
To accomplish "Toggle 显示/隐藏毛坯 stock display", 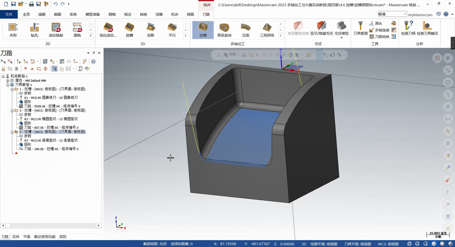I will (x=321, y=29).
